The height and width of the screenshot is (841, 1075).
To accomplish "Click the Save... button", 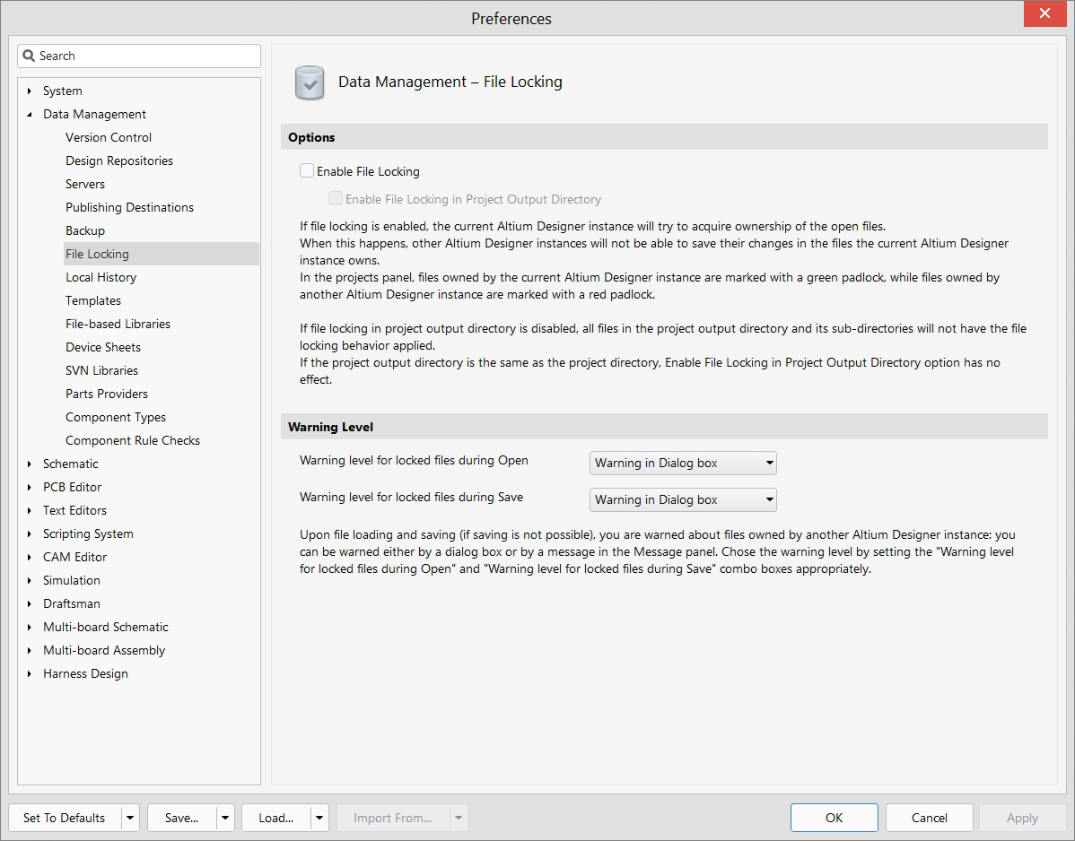I will [181, 818].
